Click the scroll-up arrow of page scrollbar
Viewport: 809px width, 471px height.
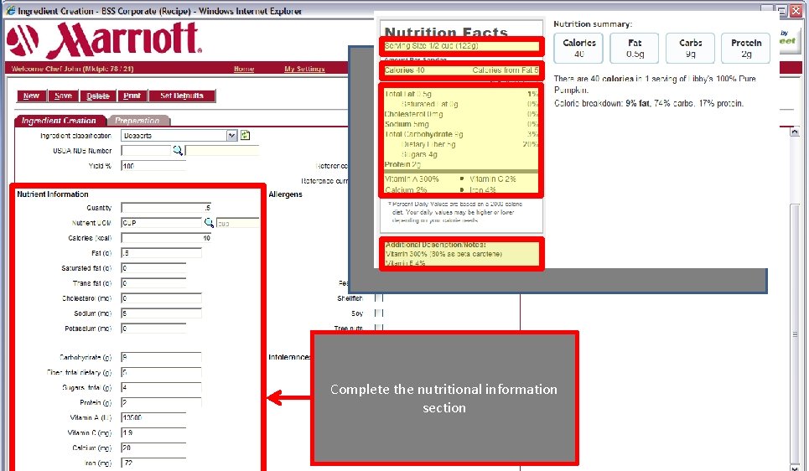795,132
